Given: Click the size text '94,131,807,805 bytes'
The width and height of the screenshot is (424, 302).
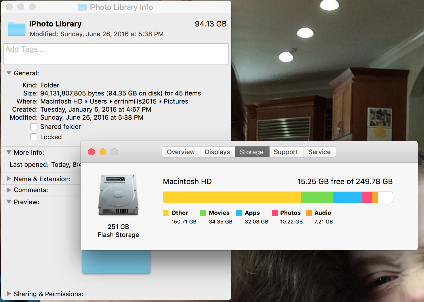Looking at the screenshot, I should click(72, 93).
